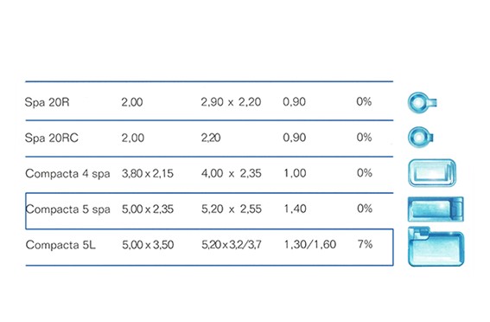Click the Spa 20R model name
The width and height of the screenshot is (490, 322).
[47, 102]
